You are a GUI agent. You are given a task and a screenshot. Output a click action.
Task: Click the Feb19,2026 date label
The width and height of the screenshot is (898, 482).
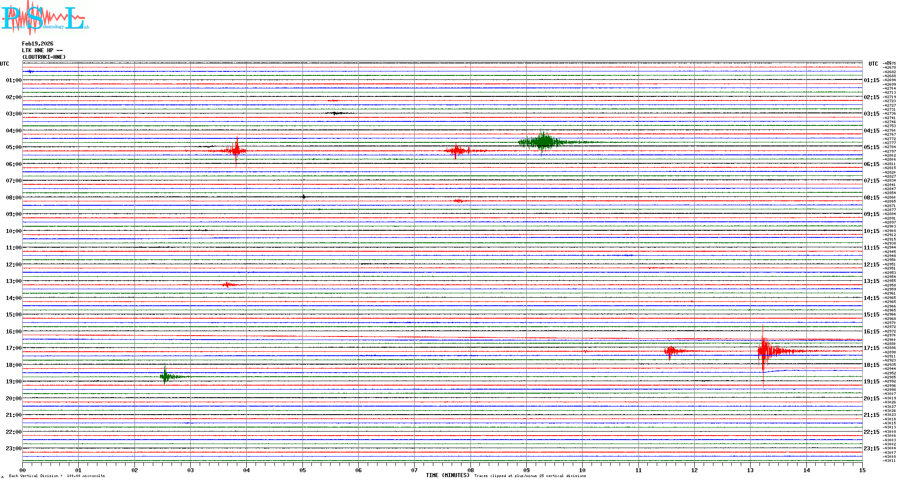(38, 44)
